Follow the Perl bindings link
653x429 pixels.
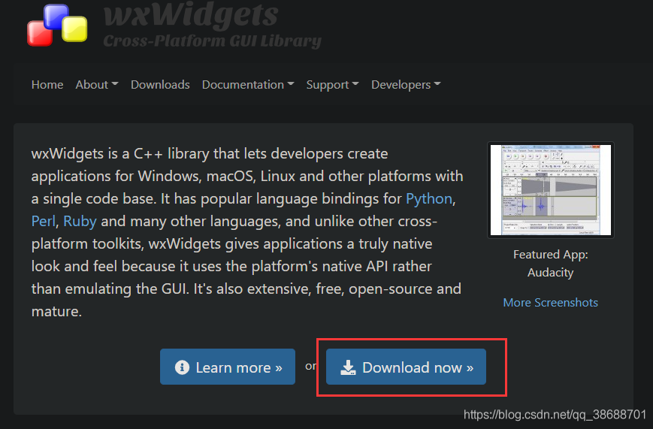pyautogui.click(x=44, y=221)
